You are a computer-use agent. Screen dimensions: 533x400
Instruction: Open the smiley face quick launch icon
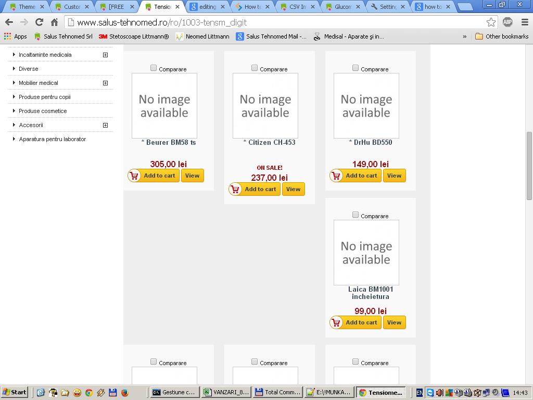click(x=77, y=393)
